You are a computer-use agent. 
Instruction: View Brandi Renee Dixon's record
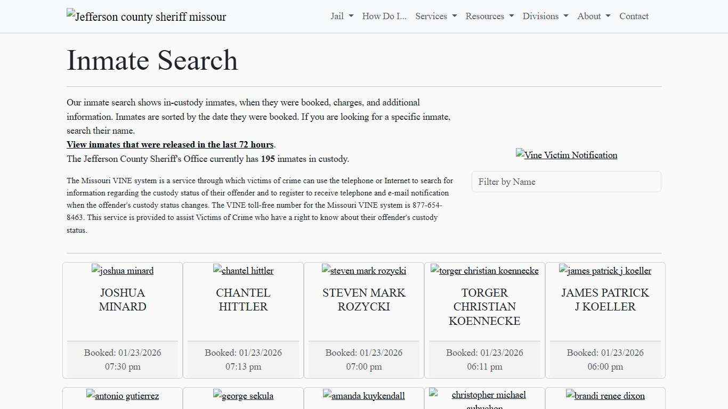pos(605,396)
